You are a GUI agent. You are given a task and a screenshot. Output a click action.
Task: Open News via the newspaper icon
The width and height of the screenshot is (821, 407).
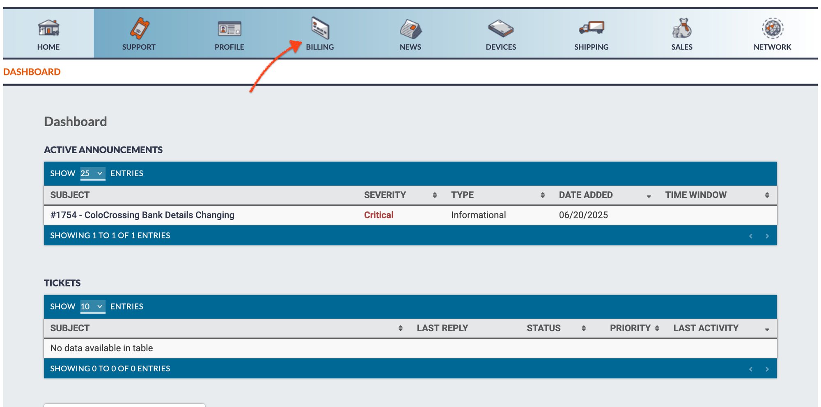point(410,29)
